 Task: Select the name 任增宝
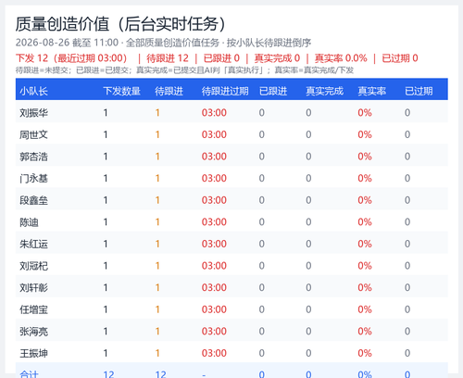33,309
